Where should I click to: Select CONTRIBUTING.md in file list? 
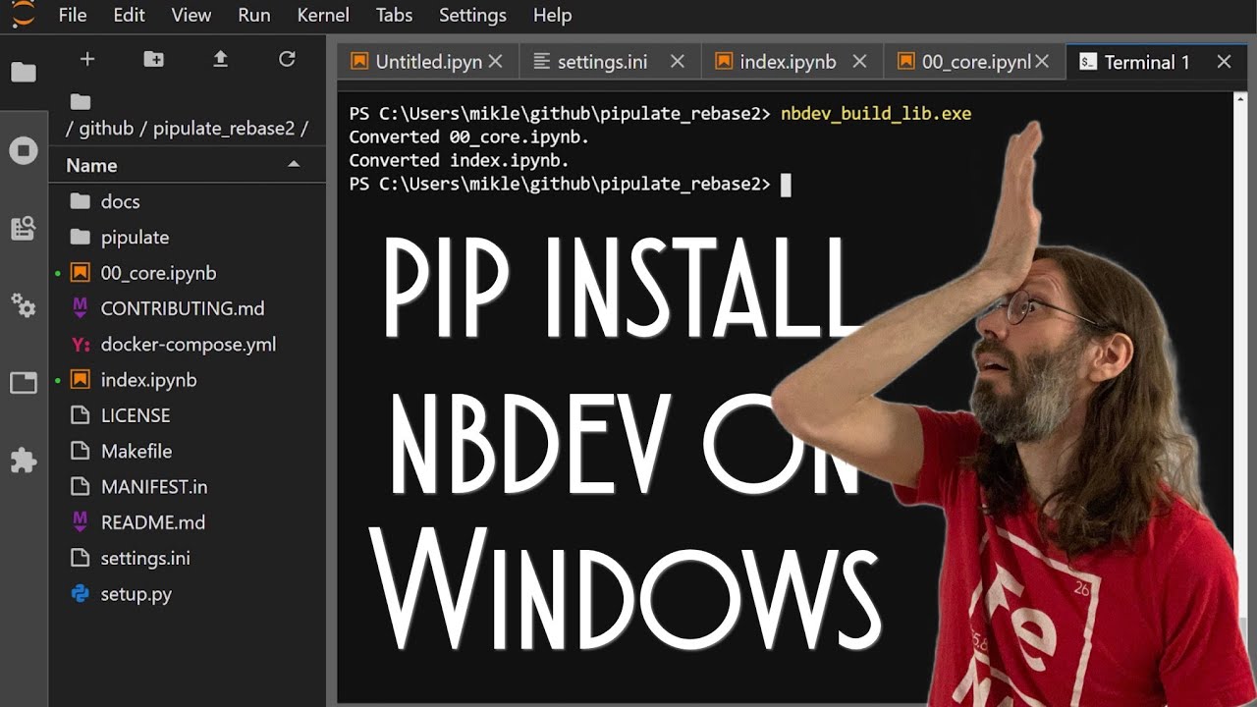point(187,308)
